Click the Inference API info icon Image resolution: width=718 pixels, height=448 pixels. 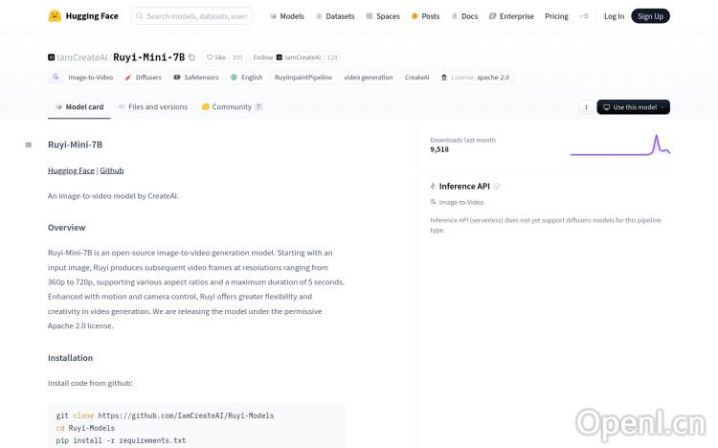tap(496, 187)
